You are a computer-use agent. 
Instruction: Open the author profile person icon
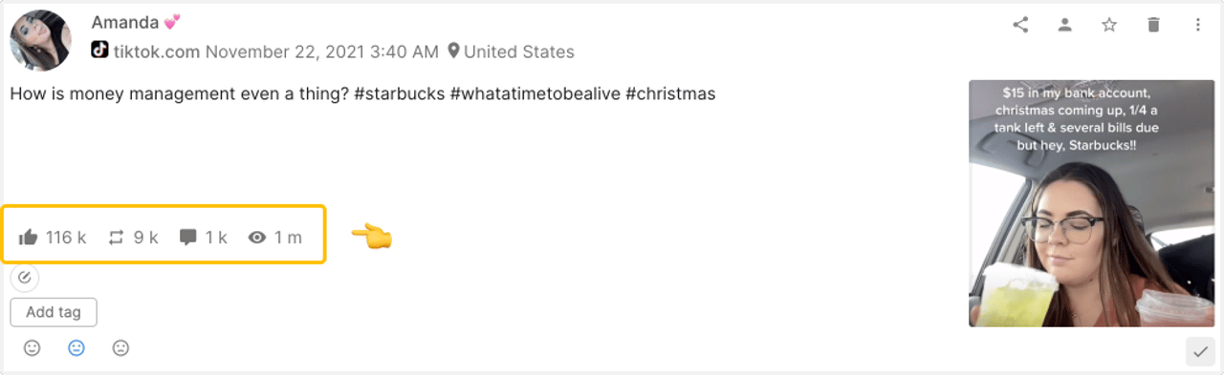click(1064, 26)
